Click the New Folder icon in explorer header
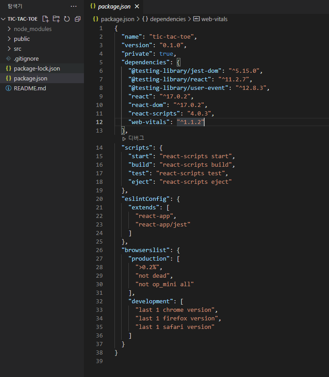The image size is (329, 377). tap(56, 19)
